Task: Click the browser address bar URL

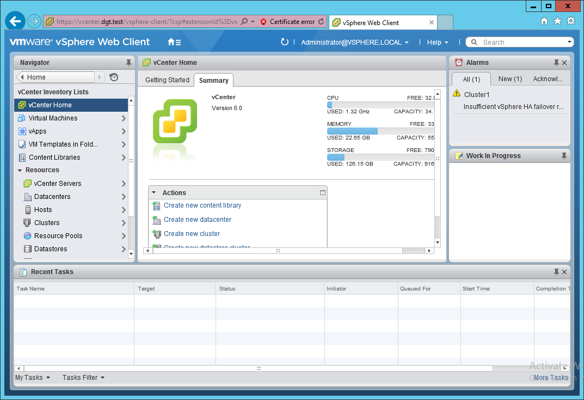Action: pos(147,22)
